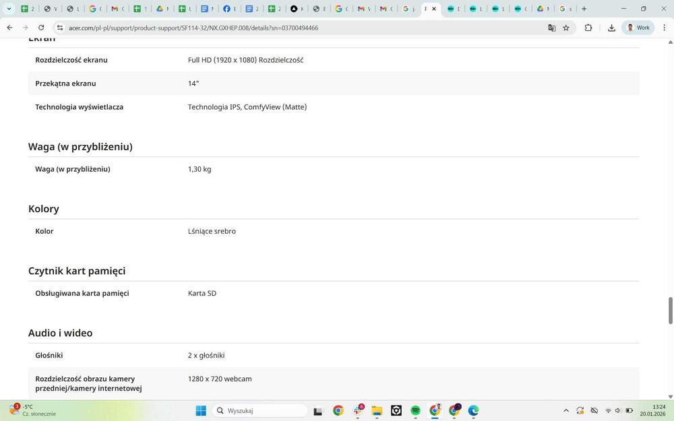Open Microsoft Edge from the taskbar
Image resolution: width=674 pixels, height=421 pixels.
coord(473,411)
